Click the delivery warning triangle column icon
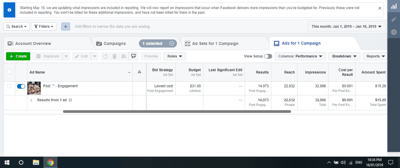400x168 pixels. tap(139, 72)
